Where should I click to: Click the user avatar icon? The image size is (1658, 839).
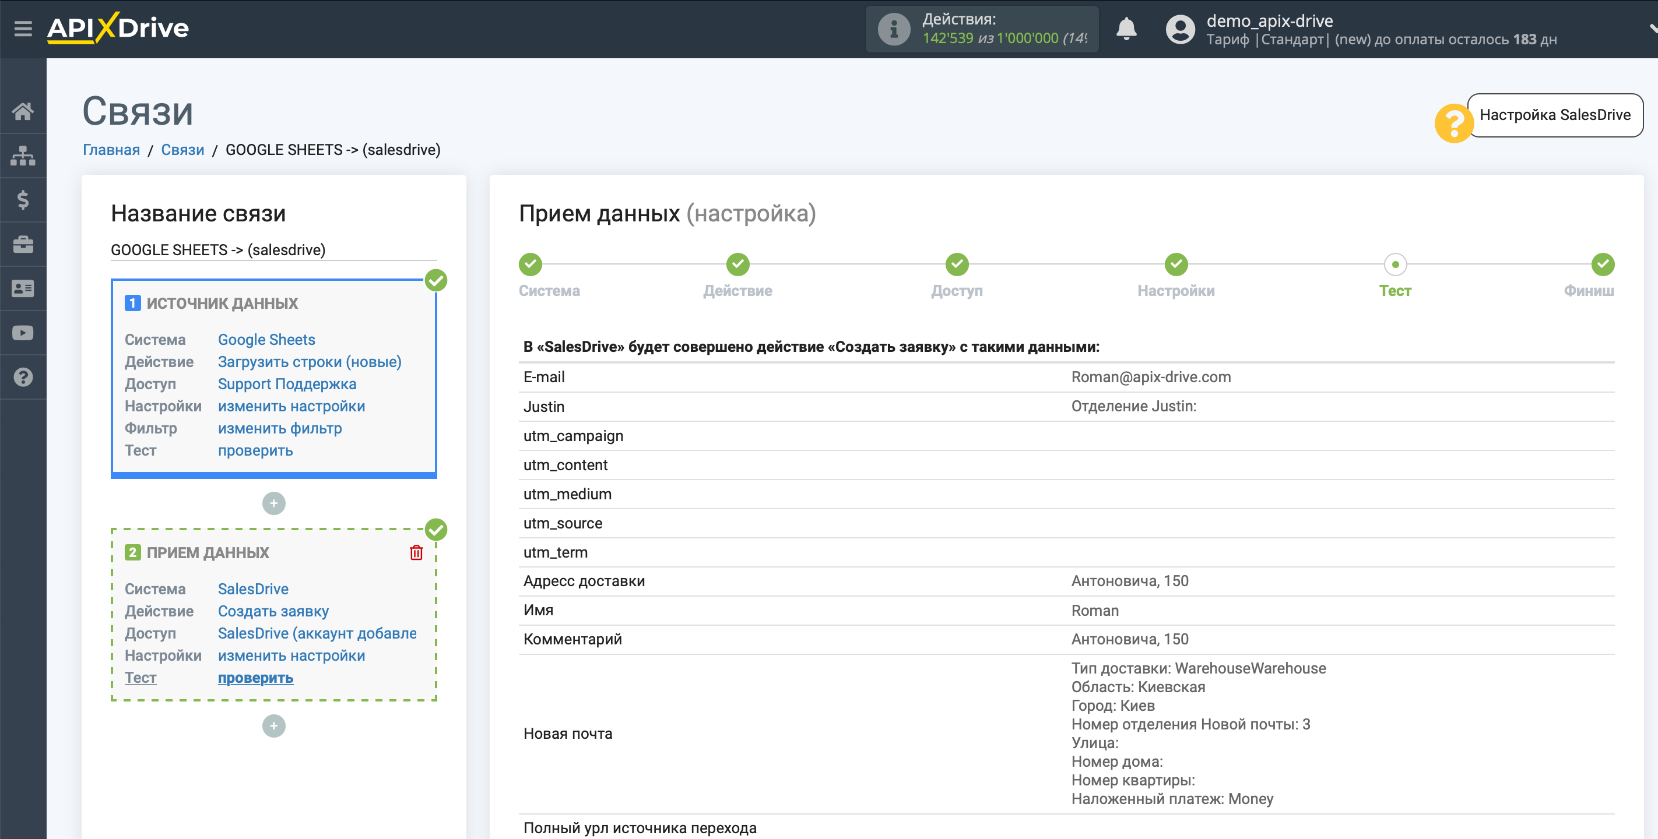coord(1180,29)
